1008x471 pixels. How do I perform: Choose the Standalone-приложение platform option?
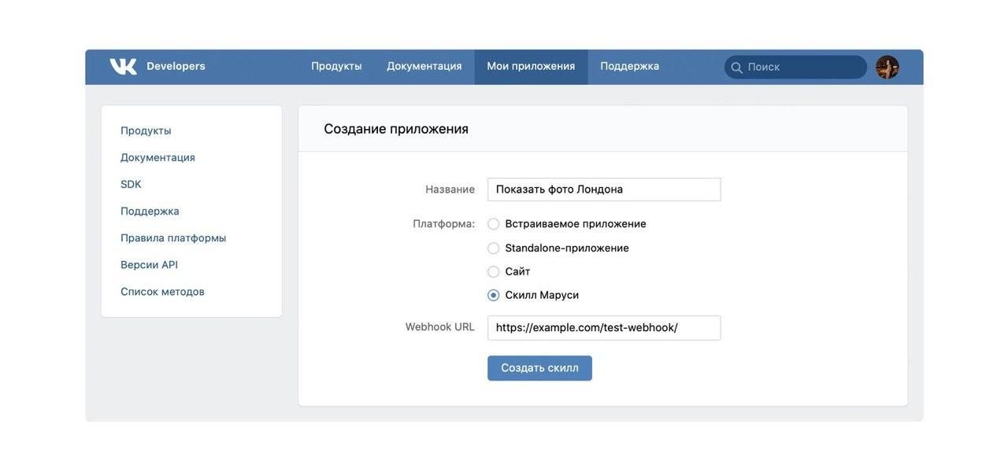(494, 248)
